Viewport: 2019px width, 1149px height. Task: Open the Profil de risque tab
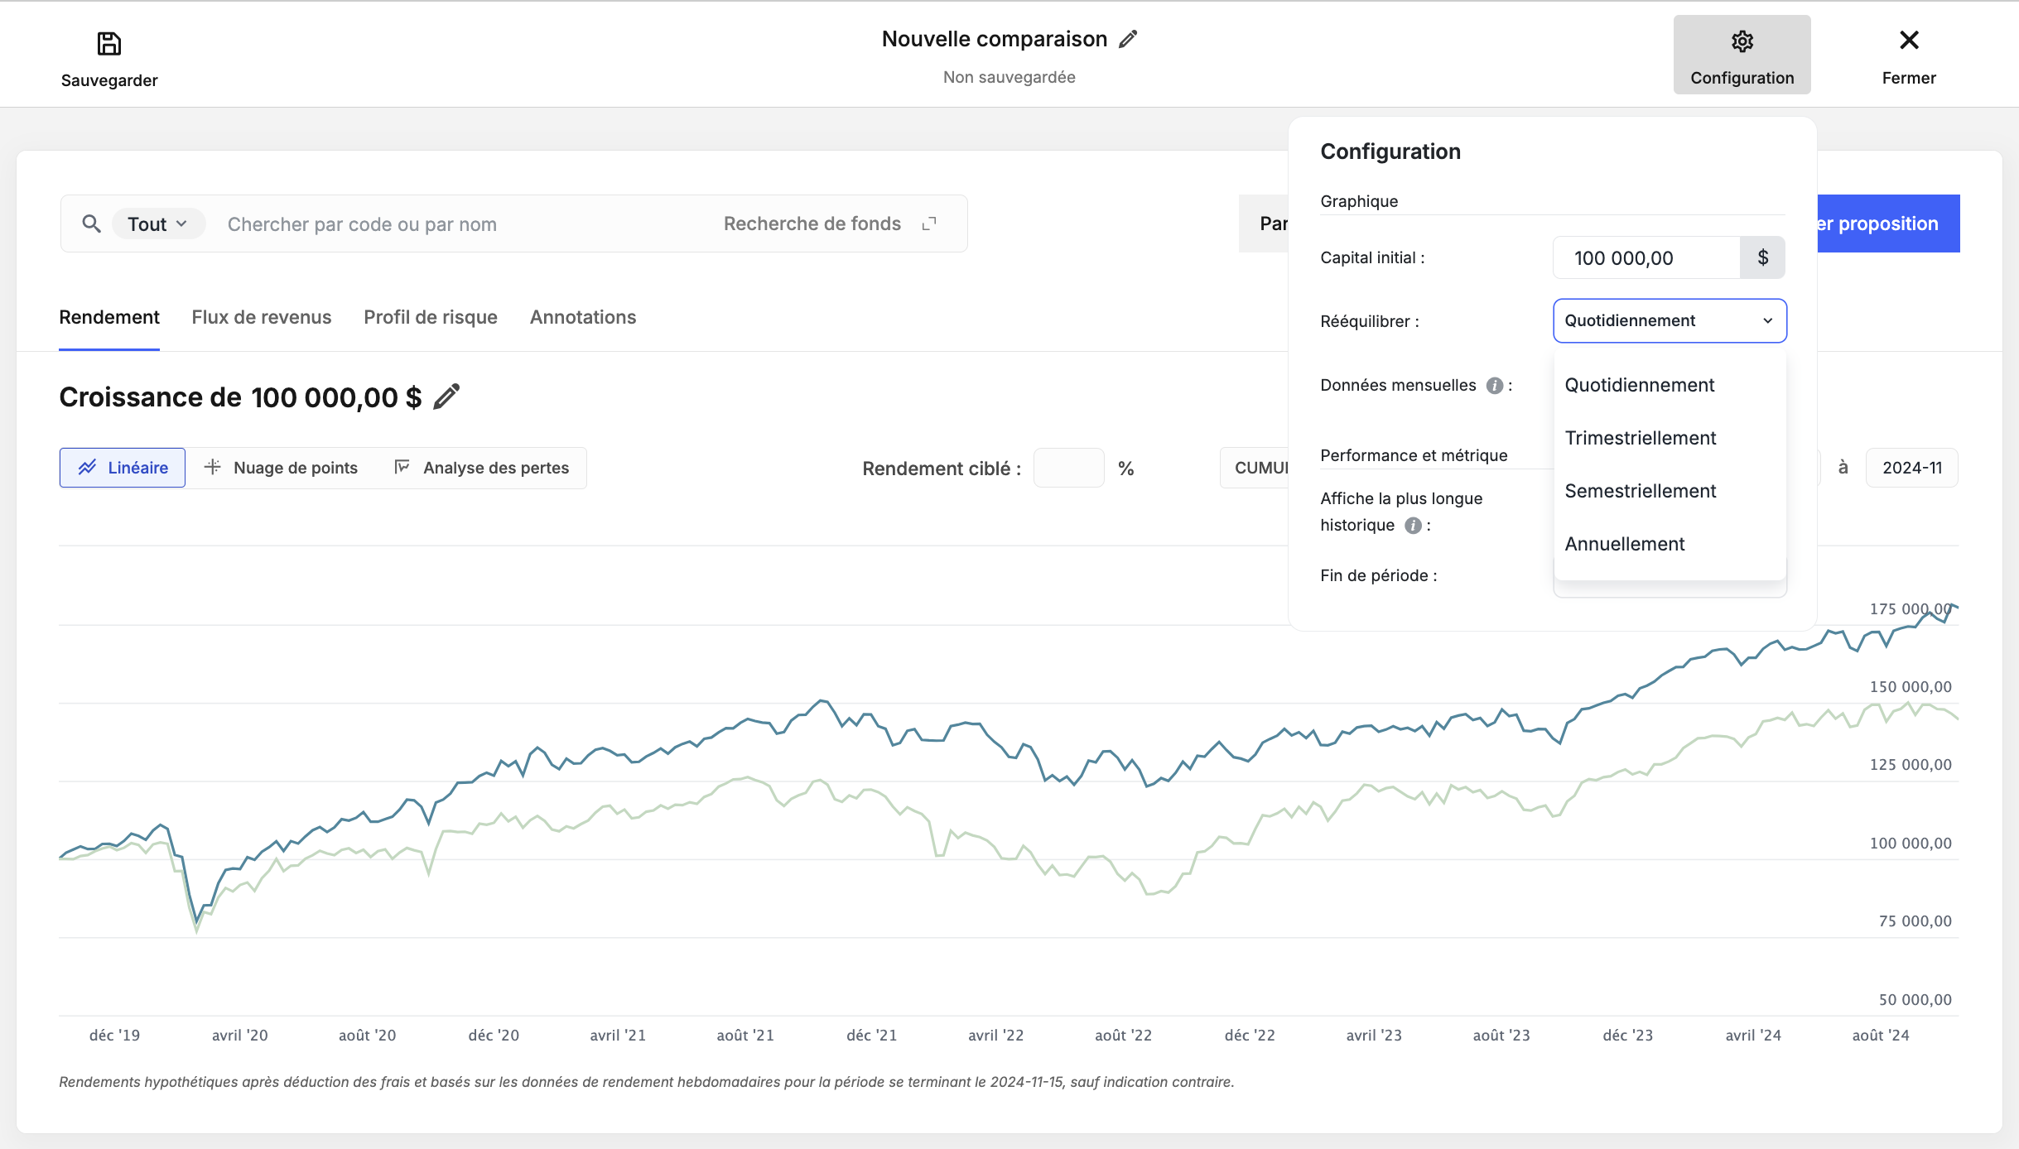(431, 317)
